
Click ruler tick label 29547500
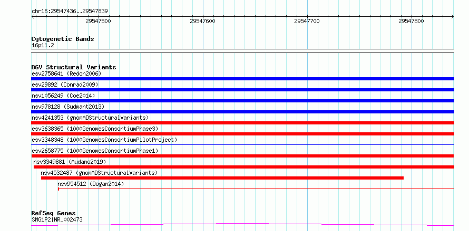(99, 21)
